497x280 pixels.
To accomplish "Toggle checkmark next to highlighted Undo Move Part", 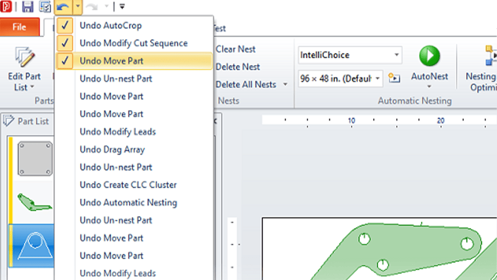I will [65, 61].
